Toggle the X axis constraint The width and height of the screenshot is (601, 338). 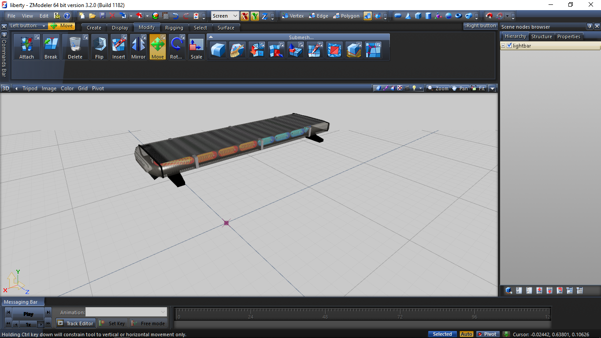tap(245, 16)
